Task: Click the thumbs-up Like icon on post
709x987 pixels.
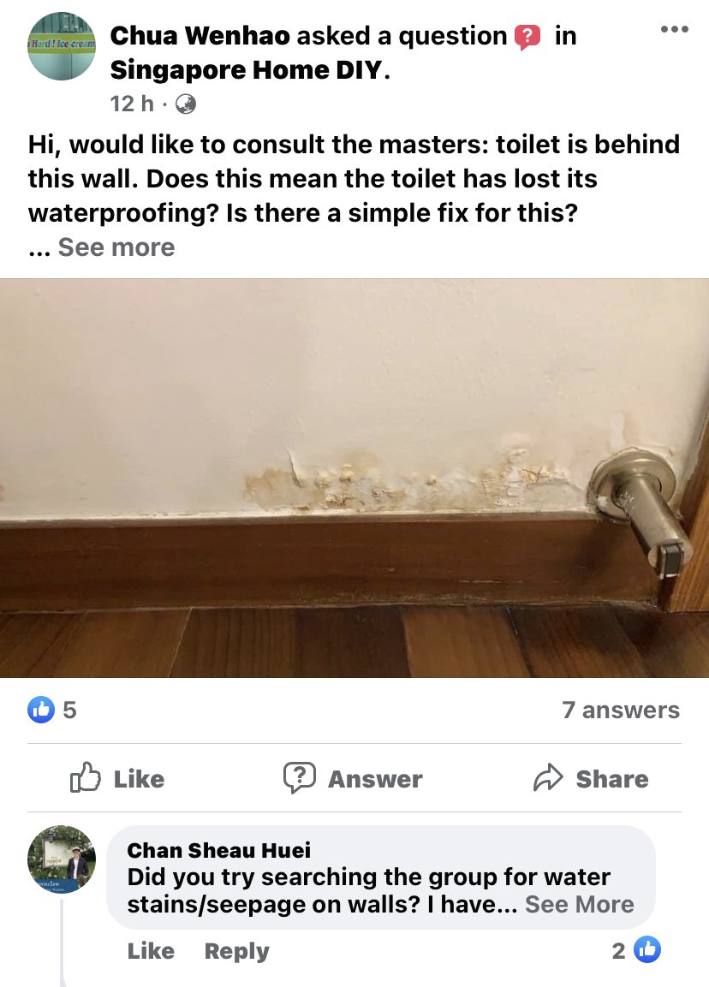Action: pos(85,778)
